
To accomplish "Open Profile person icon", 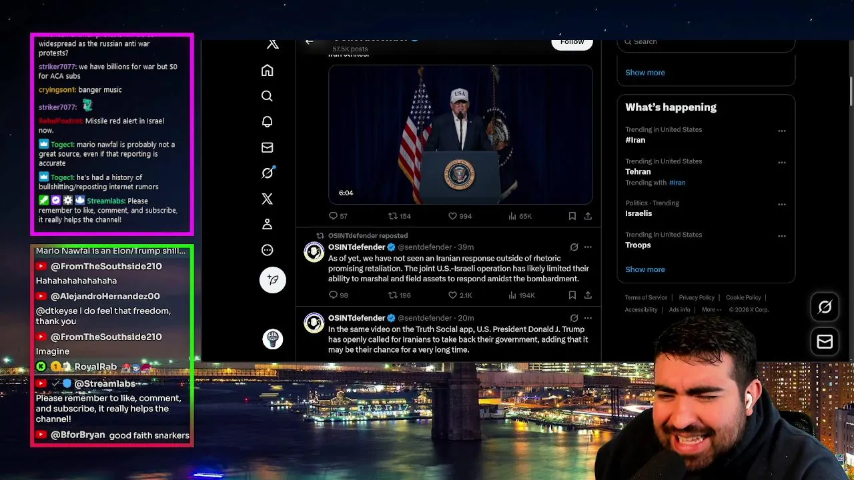I will 267,224.
